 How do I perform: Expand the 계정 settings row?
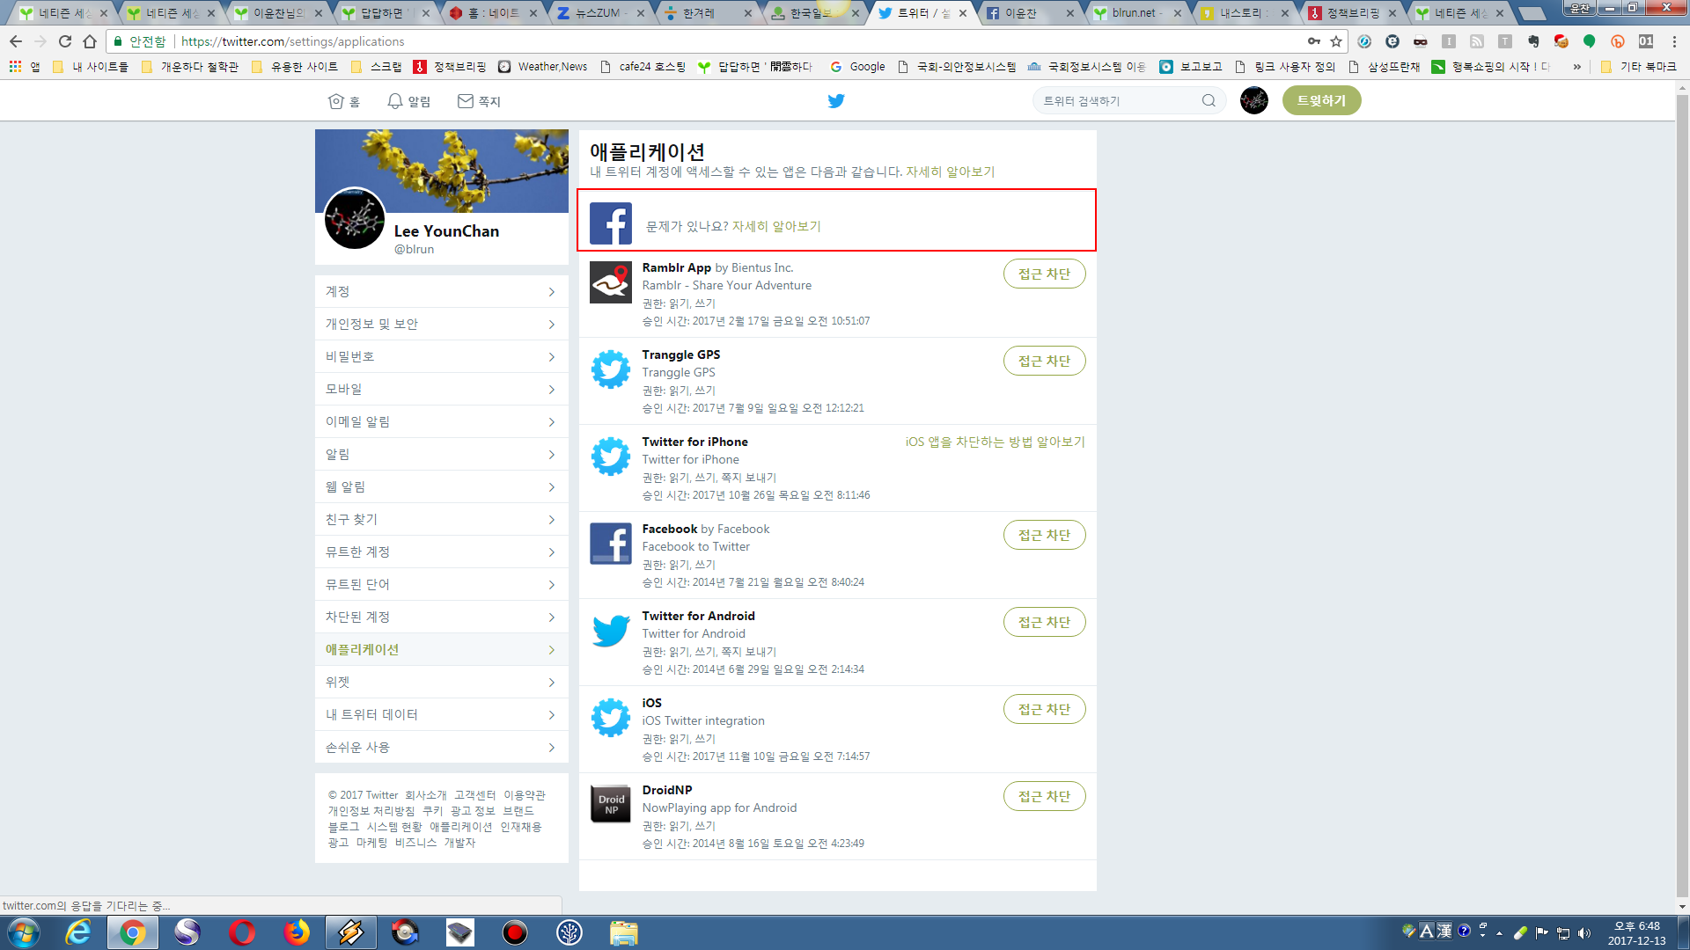[x=442, y=291]
